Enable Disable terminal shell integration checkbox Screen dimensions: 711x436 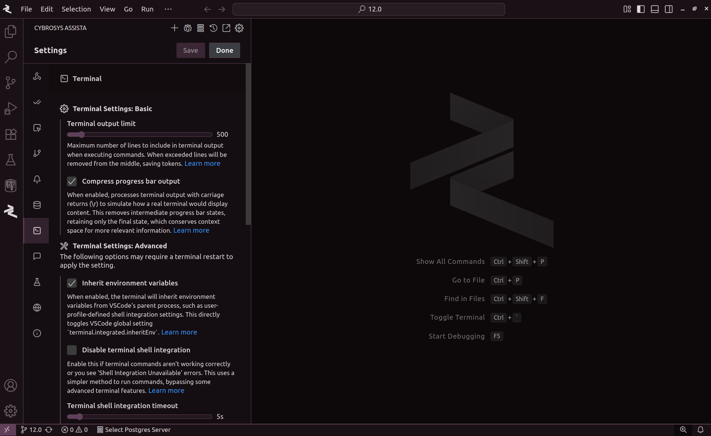click(x=72, y=350)
